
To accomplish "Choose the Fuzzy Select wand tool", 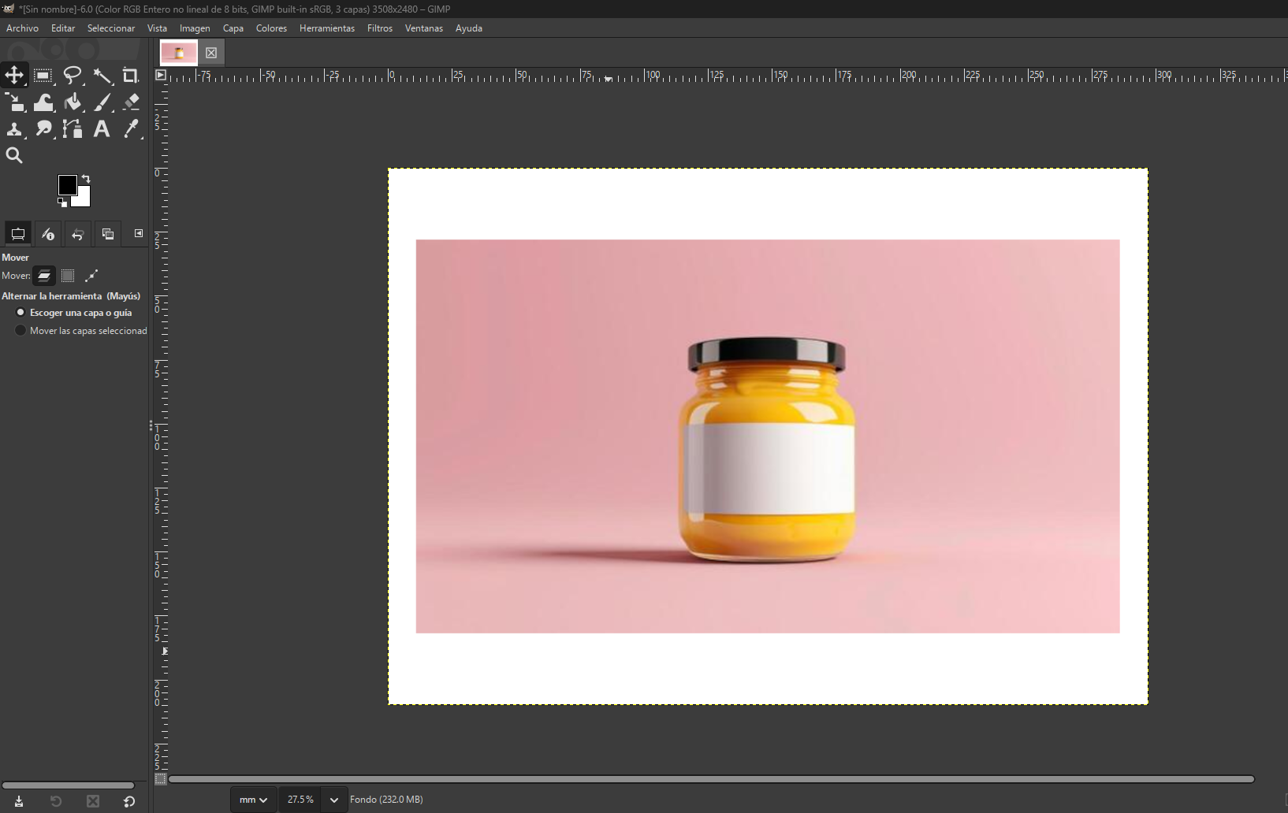I will coord(102,76).
